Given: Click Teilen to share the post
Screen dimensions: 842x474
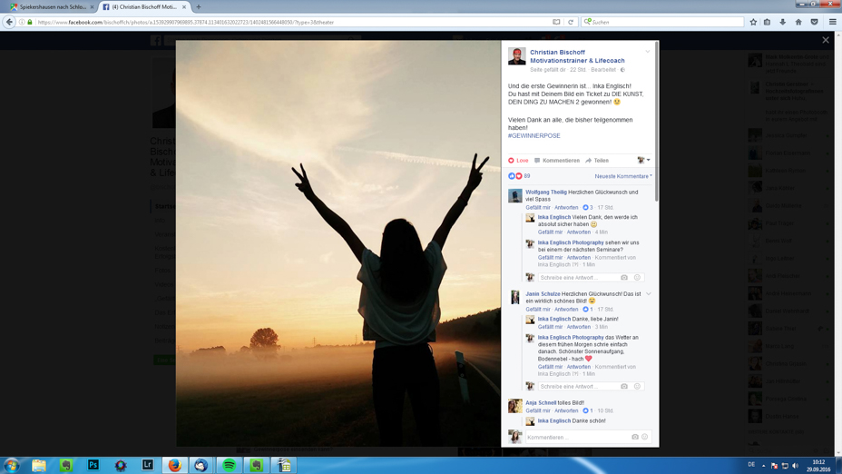Looking at the screenshot, I should click(x=597, y=161).
